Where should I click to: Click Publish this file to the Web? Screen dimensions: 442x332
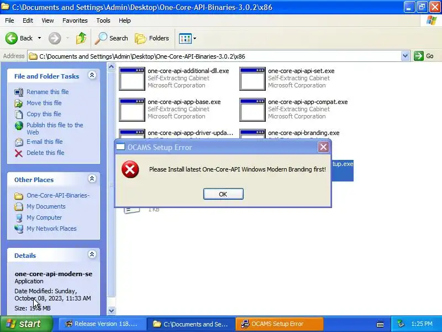55,128
